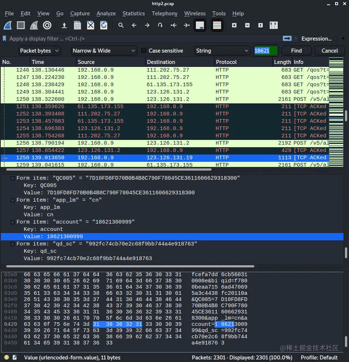The height and width of the screenshot is (362, 349).
Task: Toggle auto-scroll during live capture
Action: pos(200,25)
